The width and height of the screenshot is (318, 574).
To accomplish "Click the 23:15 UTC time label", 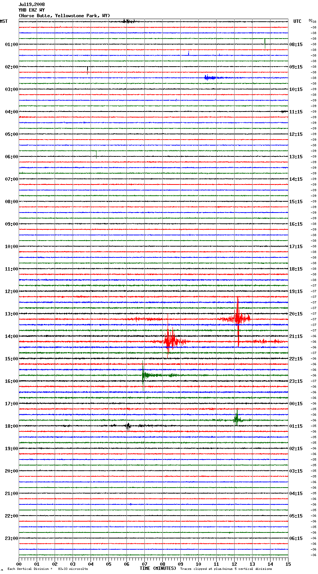I will click(x=296, y=381).
